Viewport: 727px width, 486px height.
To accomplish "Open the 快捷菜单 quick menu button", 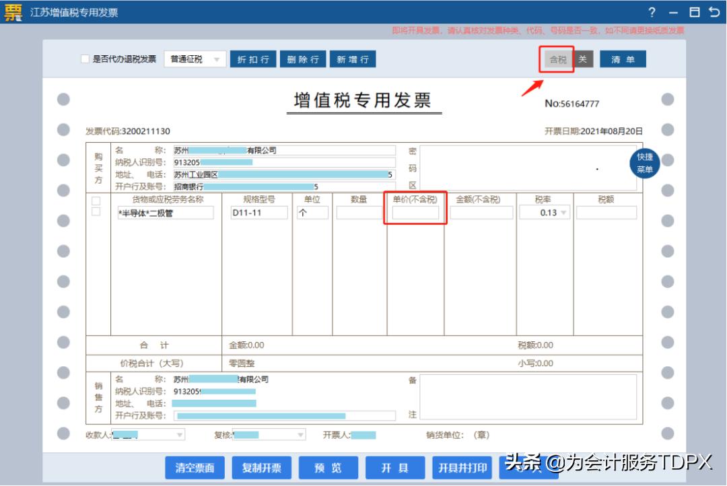I will pos(644,162).
